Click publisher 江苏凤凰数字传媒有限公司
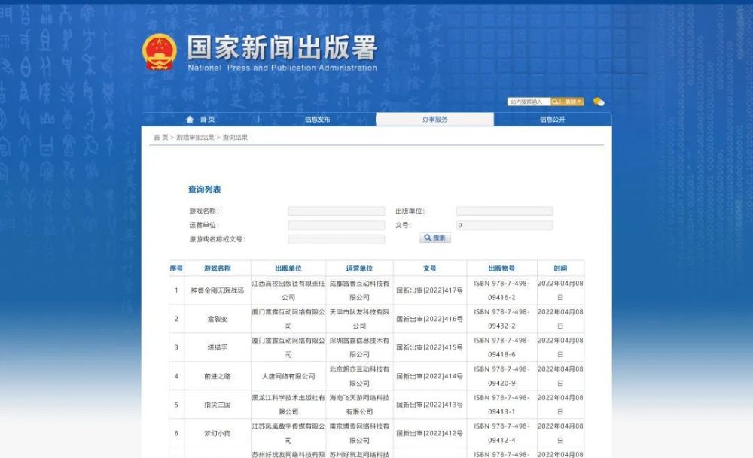This screenshot has width=753, height=458. coord(288,433)
